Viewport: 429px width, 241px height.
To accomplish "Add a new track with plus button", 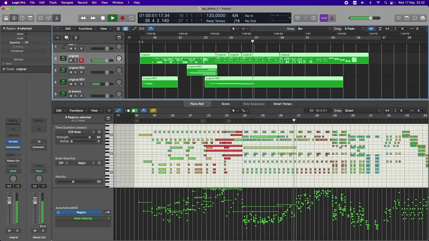I will [x=57, y=37].
